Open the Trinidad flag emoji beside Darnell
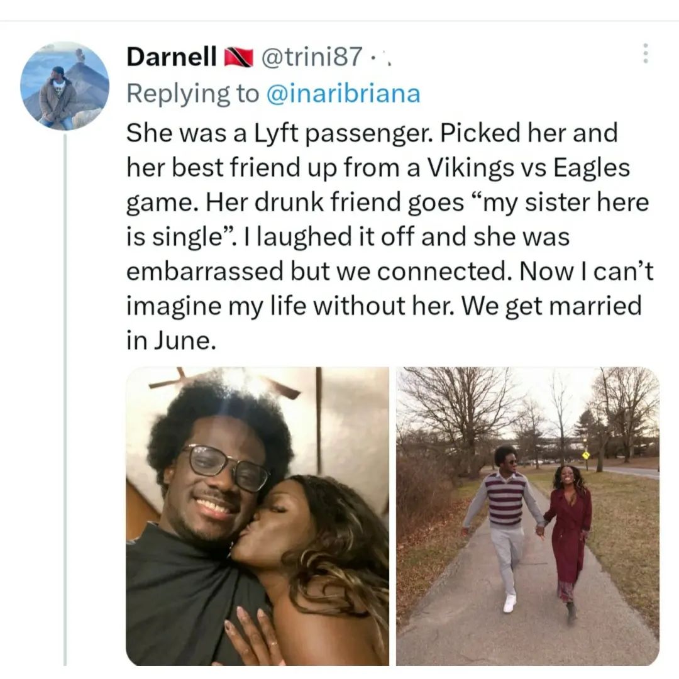This screenshot has width=679, height=679. 238,57
